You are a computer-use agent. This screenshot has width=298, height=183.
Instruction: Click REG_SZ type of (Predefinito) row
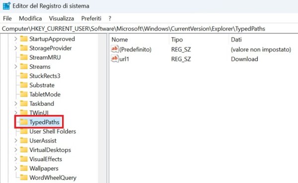pos(181,49)
